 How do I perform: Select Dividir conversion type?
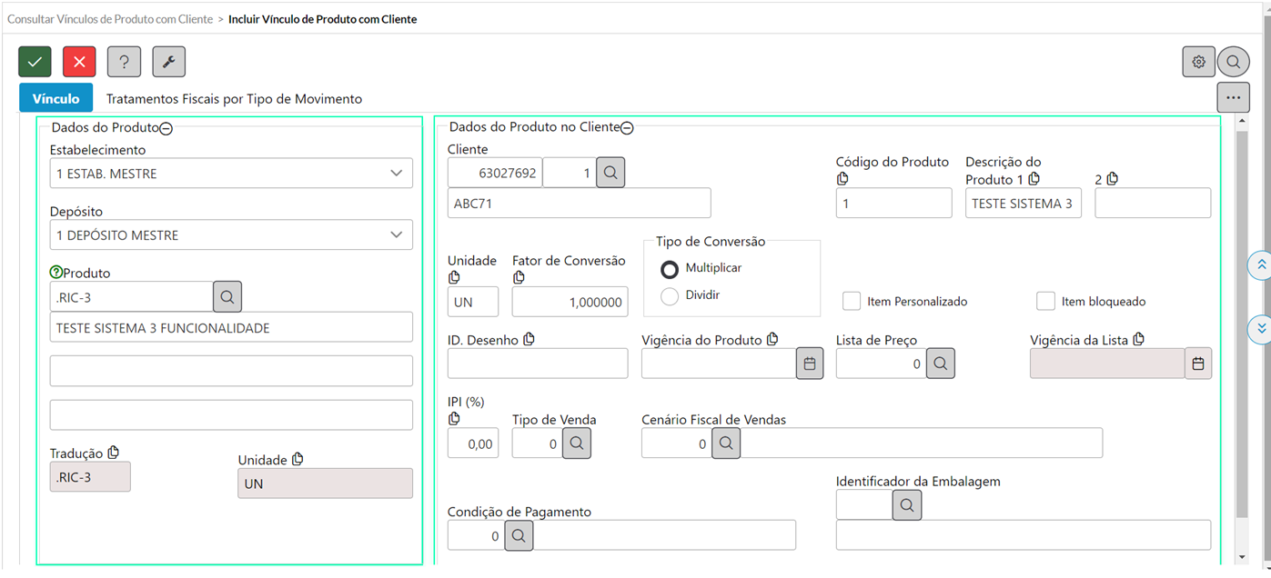pos(670,295)
